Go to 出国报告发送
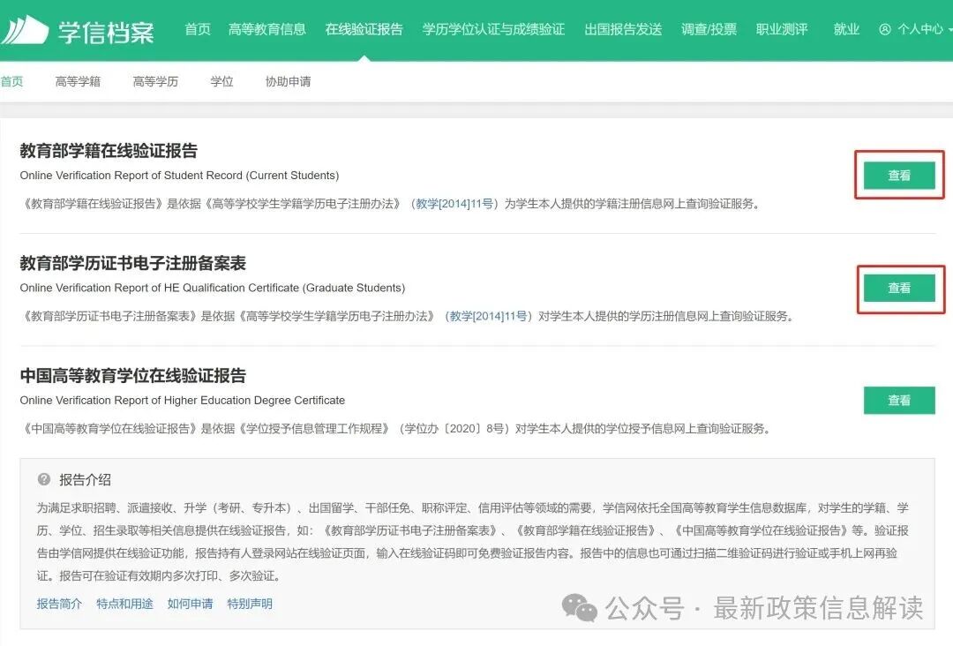953x646 pixels. [622, 28]
